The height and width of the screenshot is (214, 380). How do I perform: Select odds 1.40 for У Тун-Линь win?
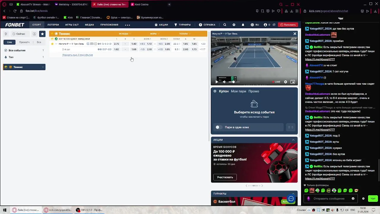point(134,44)
